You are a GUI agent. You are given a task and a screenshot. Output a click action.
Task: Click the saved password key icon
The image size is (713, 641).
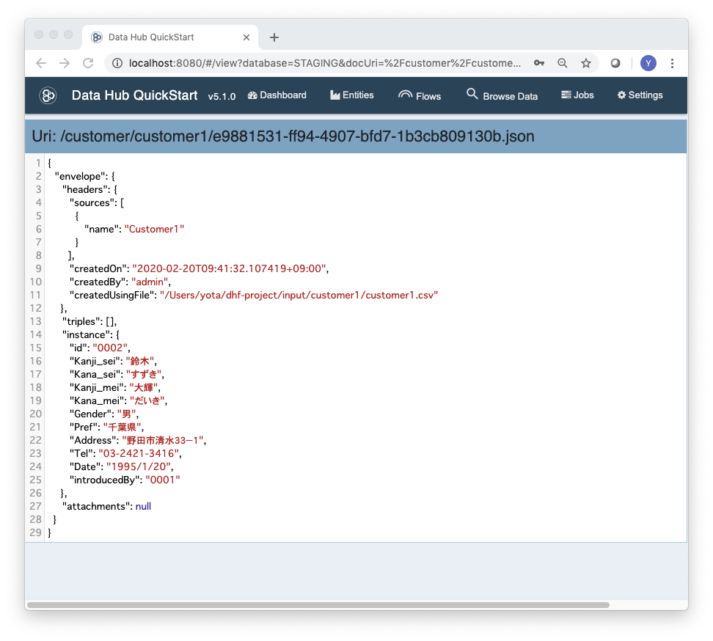[539, 63]
